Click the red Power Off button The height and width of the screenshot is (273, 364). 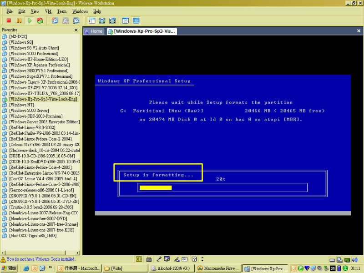(x=9, y=20)
